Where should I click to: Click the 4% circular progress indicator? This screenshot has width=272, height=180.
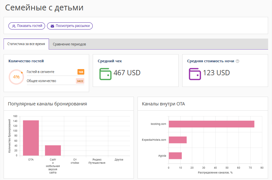pos(16,77)
